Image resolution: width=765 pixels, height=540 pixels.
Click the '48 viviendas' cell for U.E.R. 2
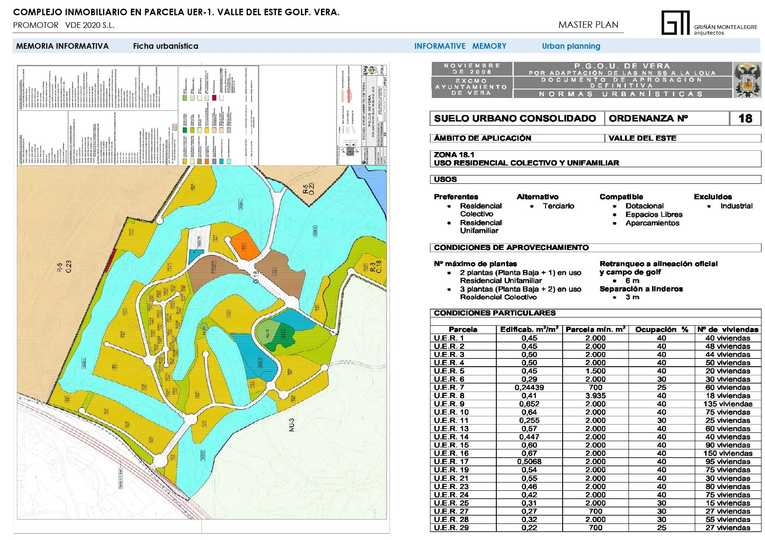pos(727,346)
